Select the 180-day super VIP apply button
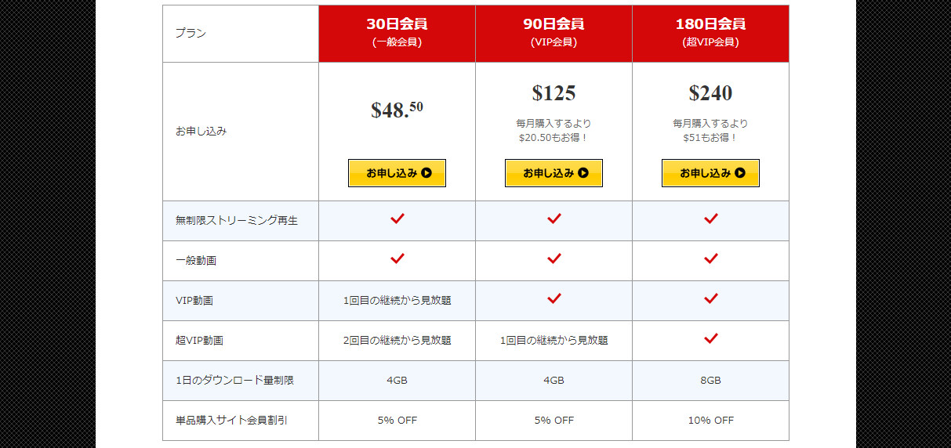 (x=710, y=173)
